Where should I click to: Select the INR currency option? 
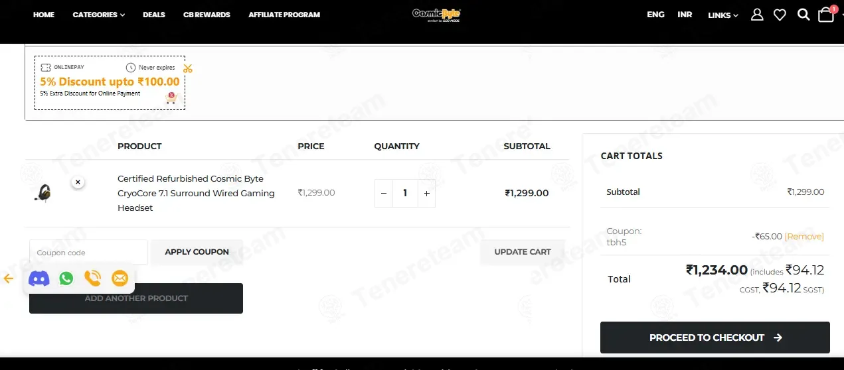pos(685,15)
